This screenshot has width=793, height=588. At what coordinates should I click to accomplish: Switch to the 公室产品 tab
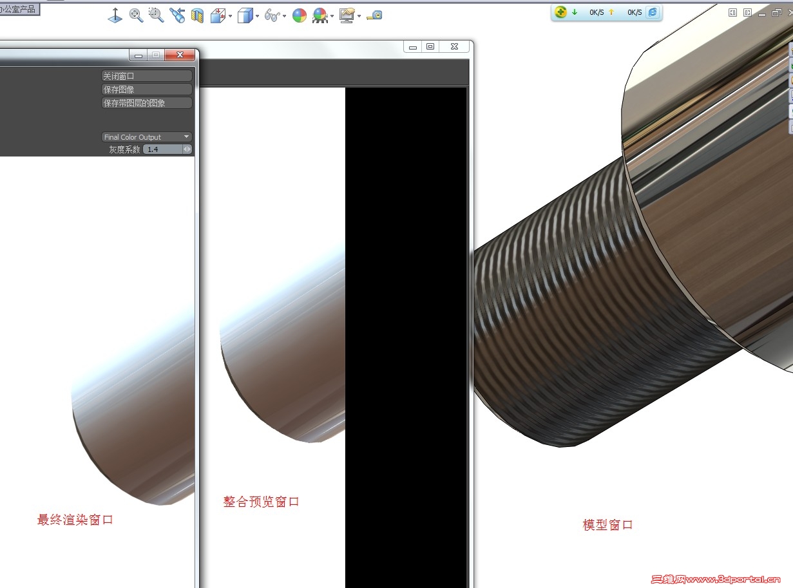[x=19, y=9]
